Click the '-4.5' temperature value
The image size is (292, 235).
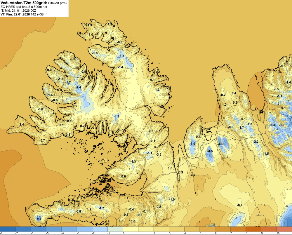210,151
